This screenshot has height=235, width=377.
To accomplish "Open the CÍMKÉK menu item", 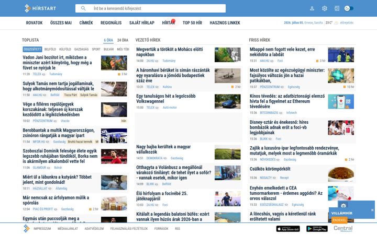I will 86,23.
